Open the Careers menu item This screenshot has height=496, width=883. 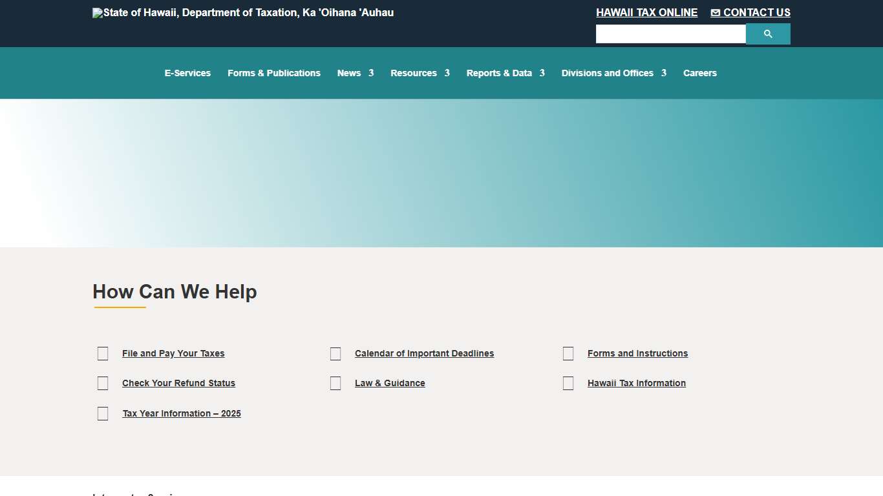pos(700,73)
